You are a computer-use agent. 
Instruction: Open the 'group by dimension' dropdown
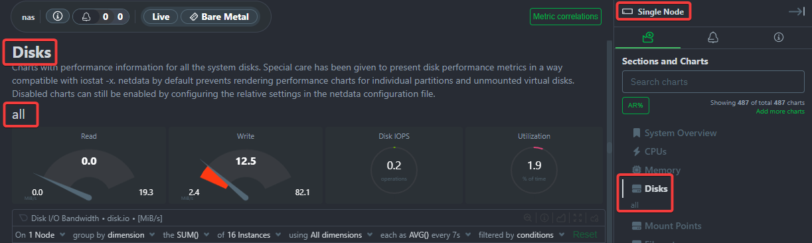[x=111, y=234]
